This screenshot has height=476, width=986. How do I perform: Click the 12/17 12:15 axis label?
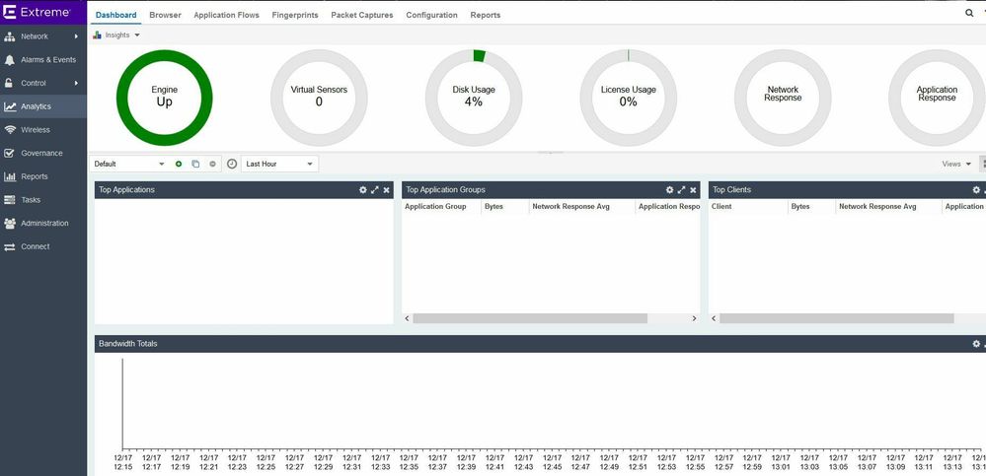pos(122,463)
